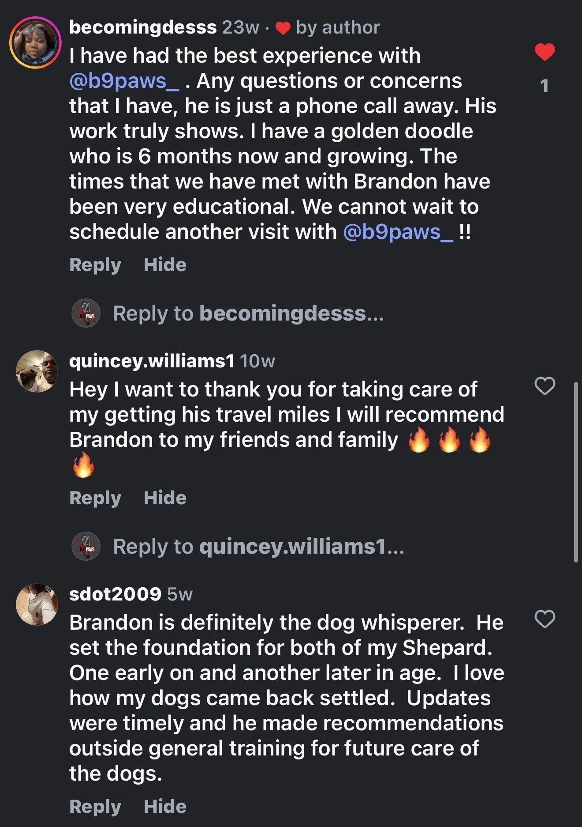
Task: Open becomingdesss profile picture
Action: click(x=35, y=42)
